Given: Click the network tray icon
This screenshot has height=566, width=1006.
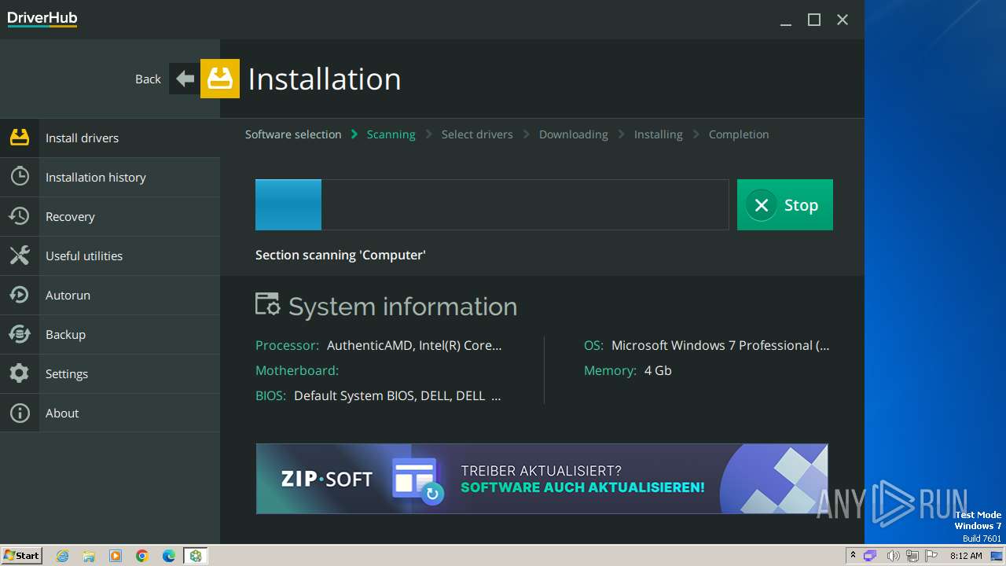Looking at the screenshot, I should pos(912,556).
